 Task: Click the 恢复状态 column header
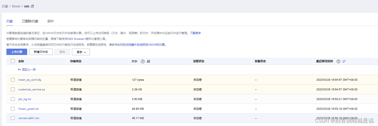click(x=260, y=61)
